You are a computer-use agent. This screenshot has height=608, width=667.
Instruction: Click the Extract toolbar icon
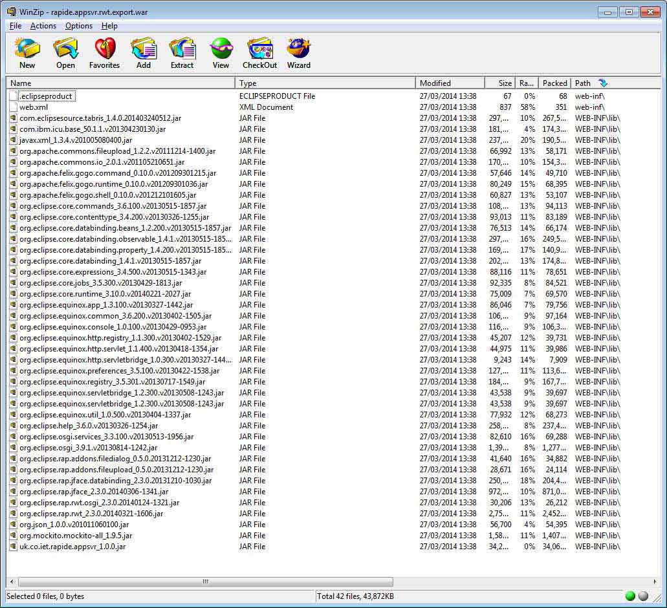point(182,49)
